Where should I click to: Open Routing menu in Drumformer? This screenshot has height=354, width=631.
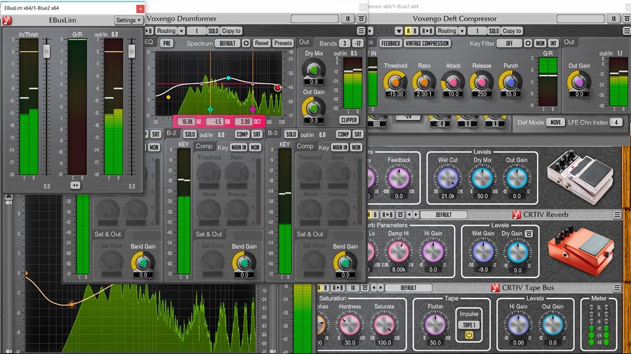click(x=166, y=31)
